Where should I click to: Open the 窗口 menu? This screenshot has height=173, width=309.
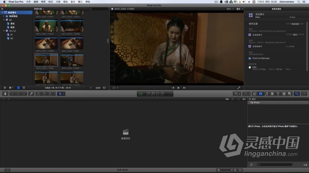[x=80, y=2]
